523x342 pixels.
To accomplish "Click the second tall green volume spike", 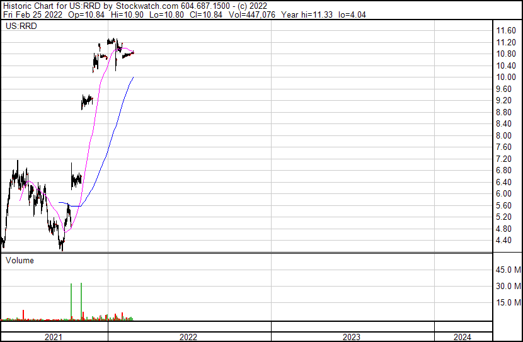I will coord(82,302).
